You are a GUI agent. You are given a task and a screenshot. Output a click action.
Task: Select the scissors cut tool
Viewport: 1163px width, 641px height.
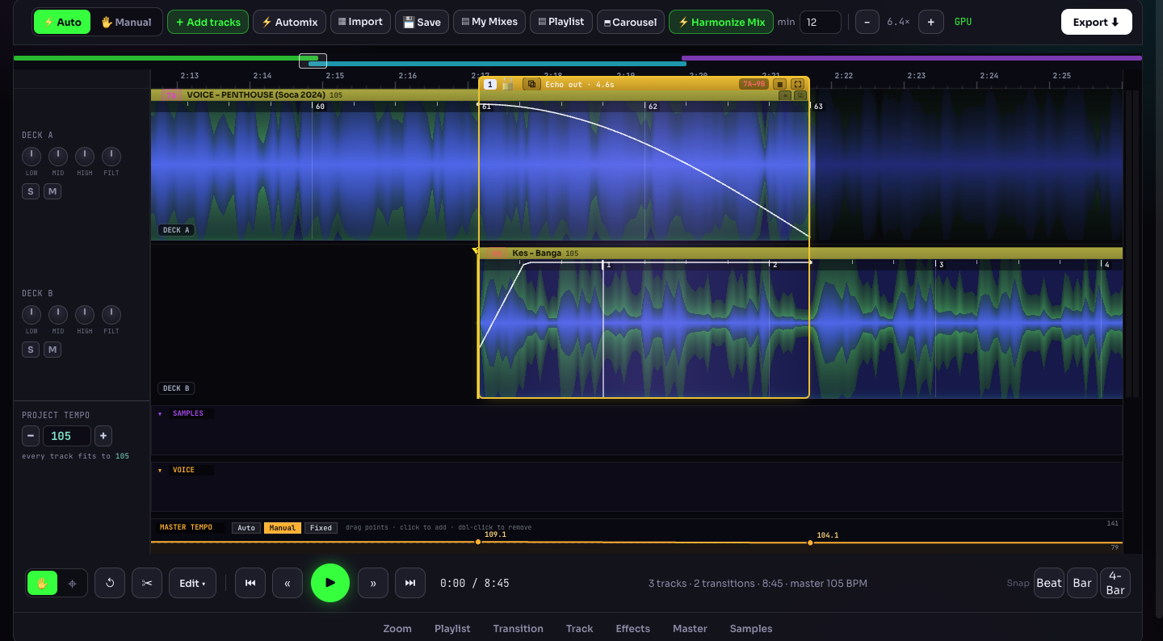click(147, 583)
